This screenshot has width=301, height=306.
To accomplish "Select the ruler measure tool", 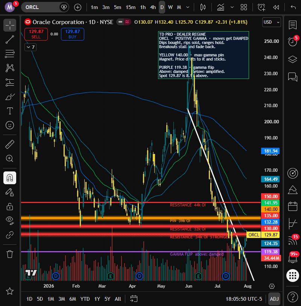I will click(9, 144).
